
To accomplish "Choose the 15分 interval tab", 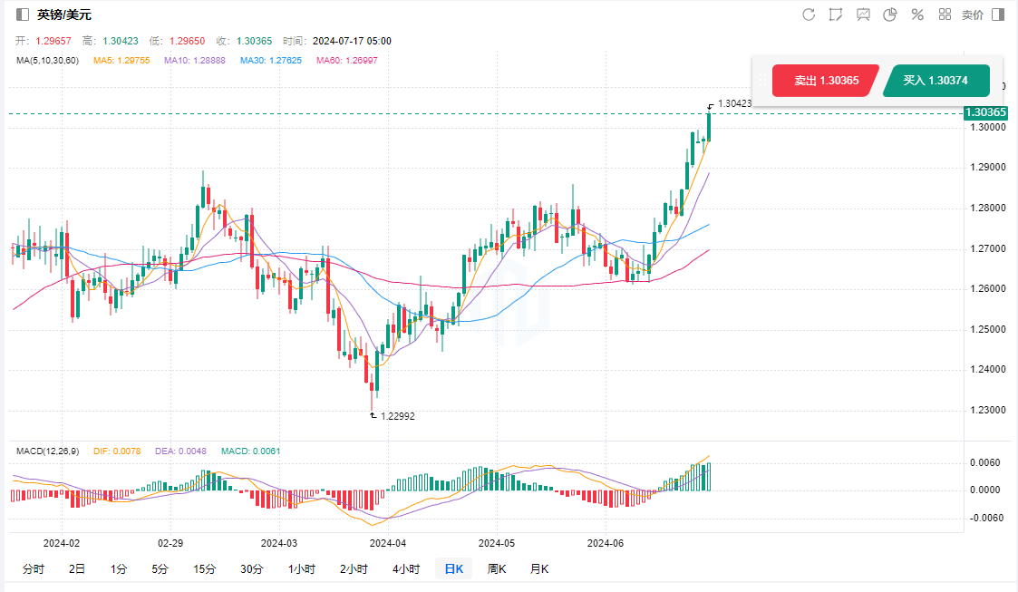I will coord(205,569).
